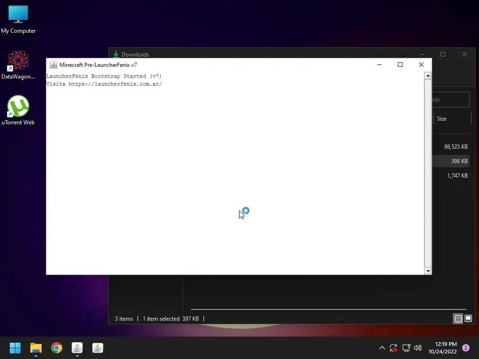Viewport: 479px width, 359px height.
Task: Open the My Computer desktop icon
Action: click(18, 19)
